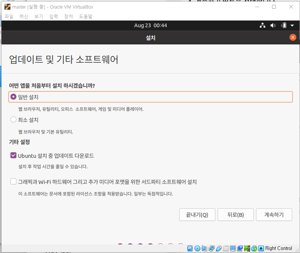The image size is (300, 253).
Task: Open the 머신 menu
Action: click(24, 16)
